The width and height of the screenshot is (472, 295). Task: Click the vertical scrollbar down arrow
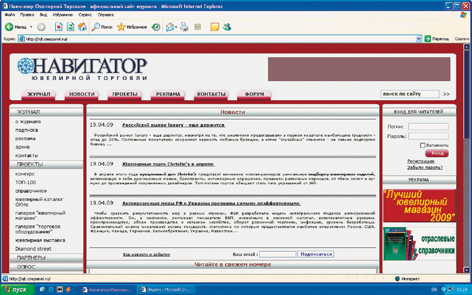click(x=467, y=270)
